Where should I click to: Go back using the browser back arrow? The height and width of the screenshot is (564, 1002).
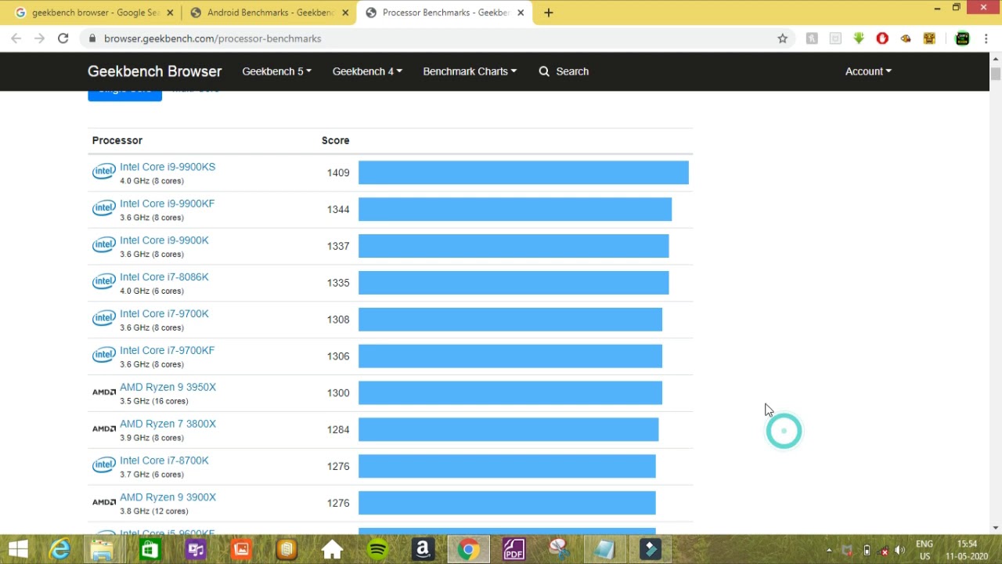[x=16, y=38]
